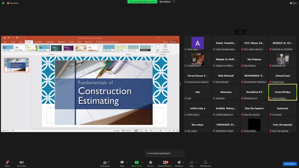The height and width of the screenshot is (168, 299).
Task: Open the Chat panel
Action: point(122,163)
